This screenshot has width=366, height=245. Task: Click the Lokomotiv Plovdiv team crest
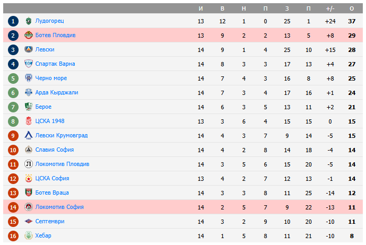click(29, 164)
